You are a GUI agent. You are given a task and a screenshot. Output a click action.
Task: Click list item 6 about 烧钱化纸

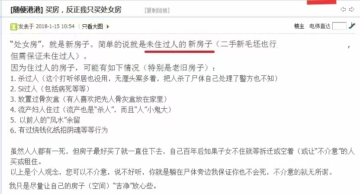(59, 130)
